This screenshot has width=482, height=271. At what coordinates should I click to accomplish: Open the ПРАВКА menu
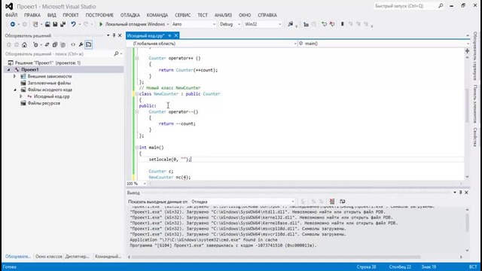[x=32, y=15]
